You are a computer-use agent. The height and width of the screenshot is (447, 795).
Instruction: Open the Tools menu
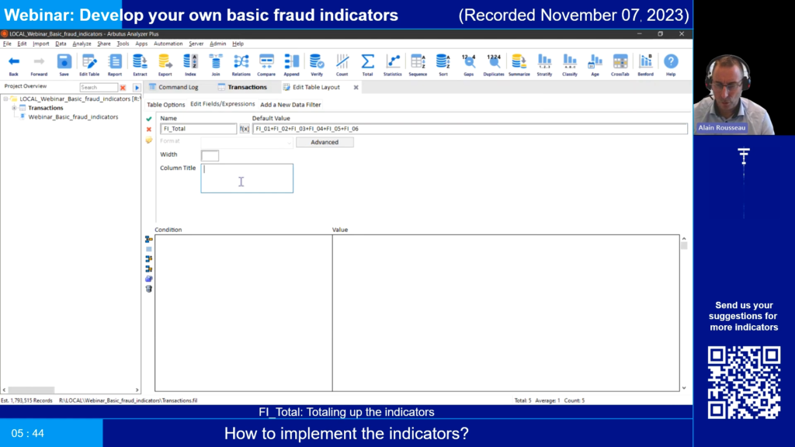[x=123, y=43]
